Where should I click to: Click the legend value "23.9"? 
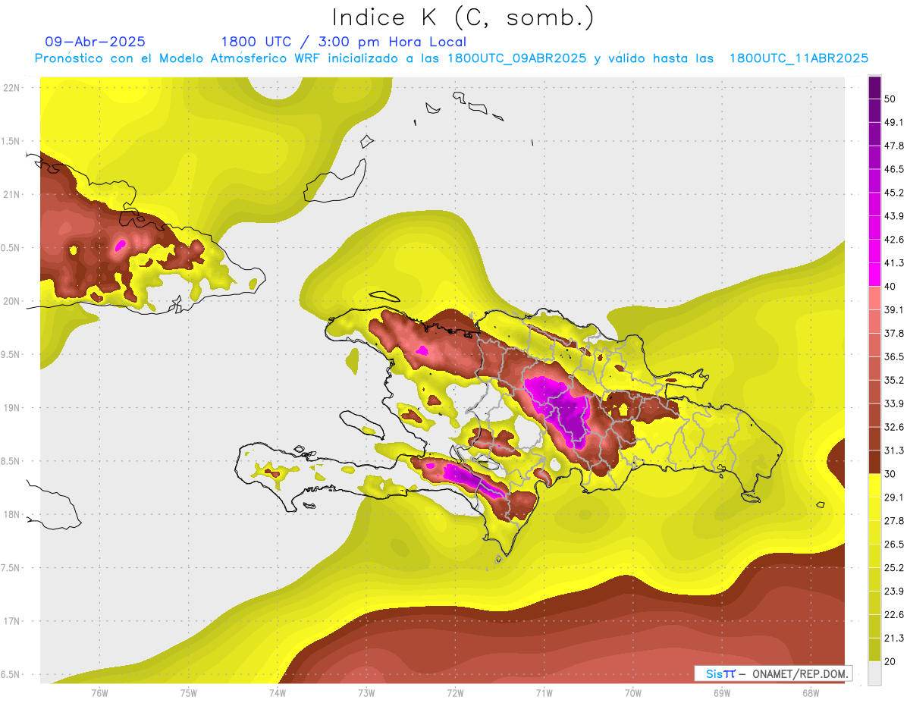click(x=894, y=591)
